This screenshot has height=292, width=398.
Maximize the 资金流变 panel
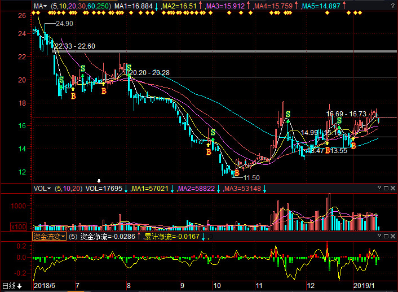point(386,236)
